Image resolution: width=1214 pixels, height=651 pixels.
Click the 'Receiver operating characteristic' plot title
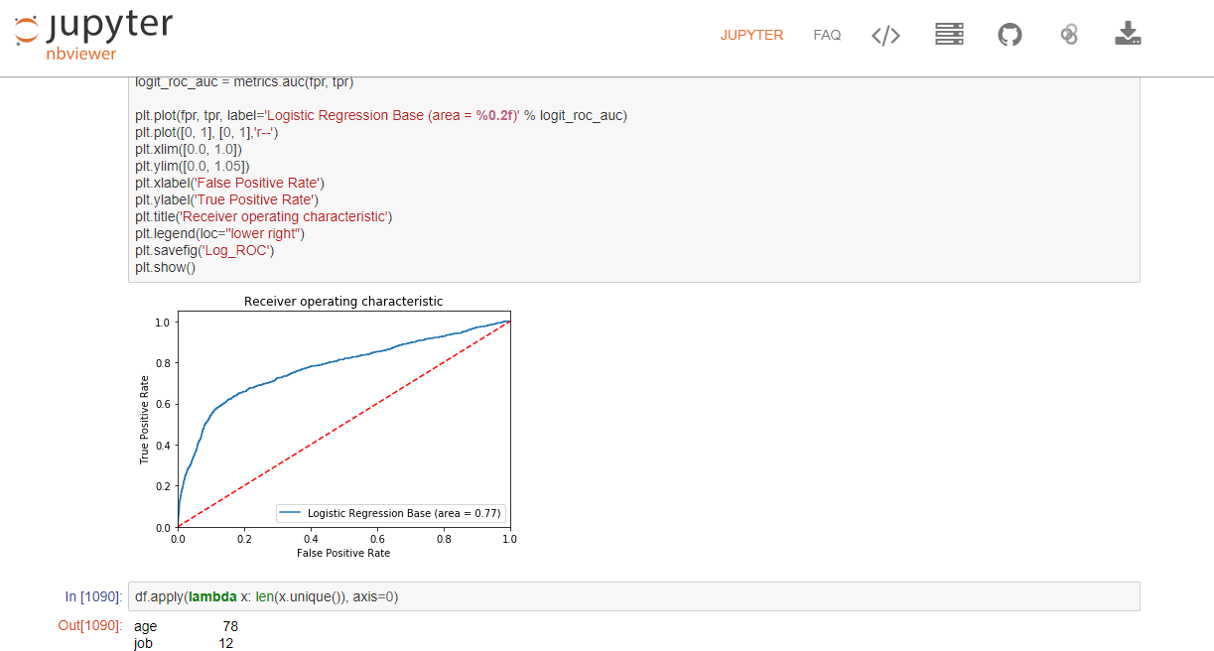pos(343,301)
